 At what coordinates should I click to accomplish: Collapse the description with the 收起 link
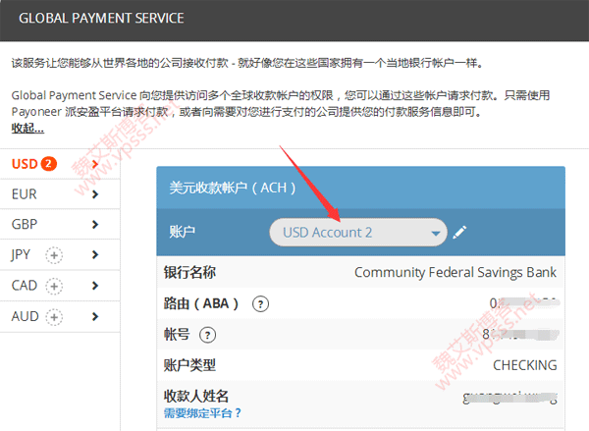point(27,129)
